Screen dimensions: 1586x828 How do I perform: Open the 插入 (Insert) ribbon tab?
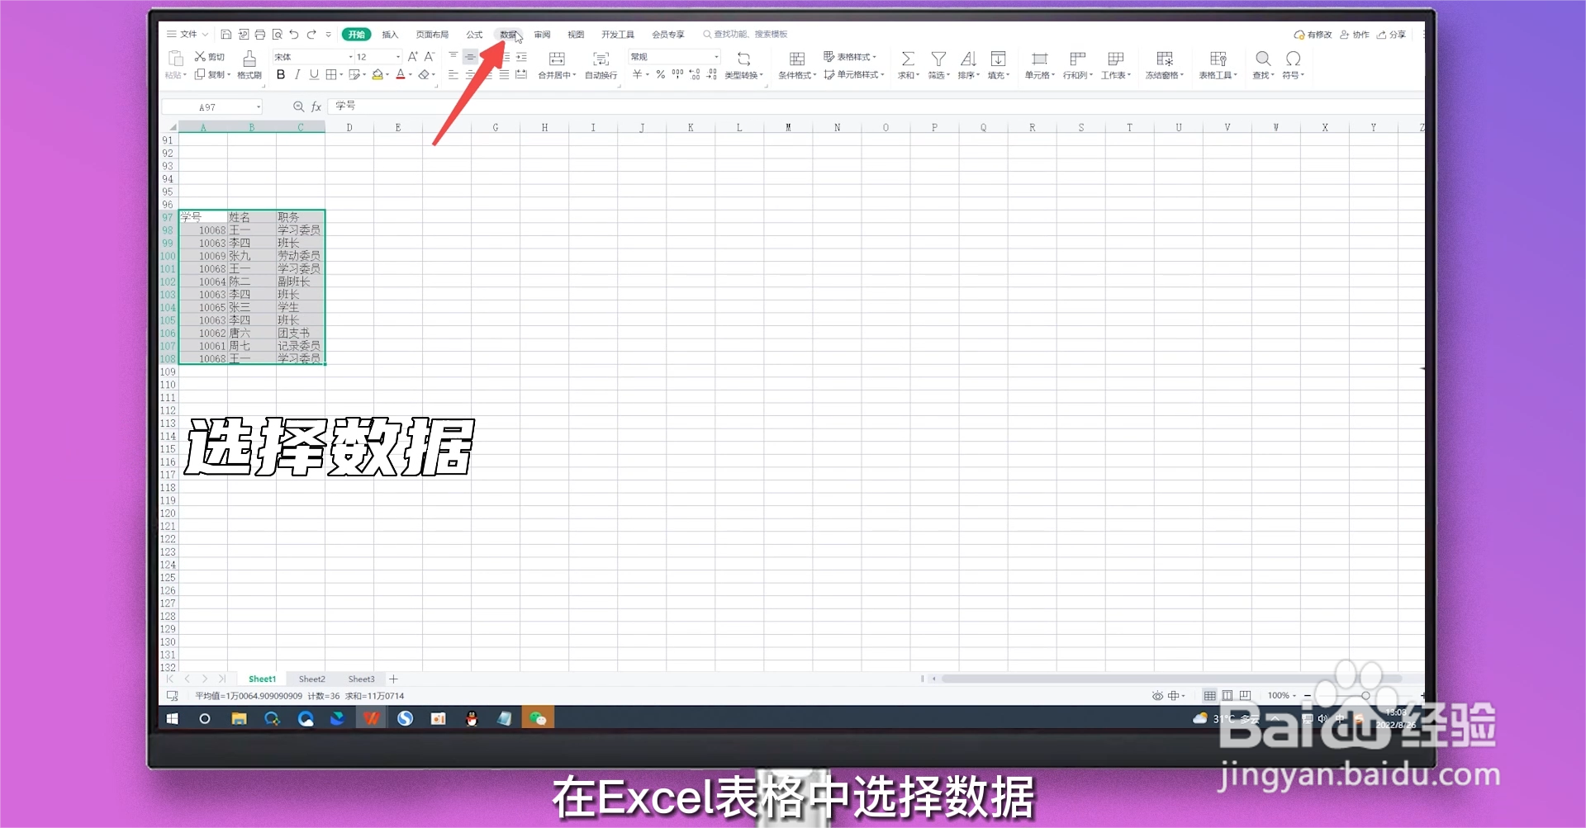coord(390,35)
